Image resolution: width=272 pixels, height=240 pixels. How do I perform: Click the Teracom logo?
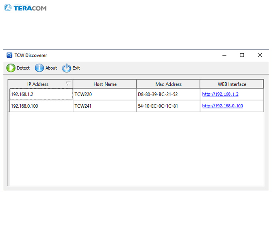click(25, 7)
